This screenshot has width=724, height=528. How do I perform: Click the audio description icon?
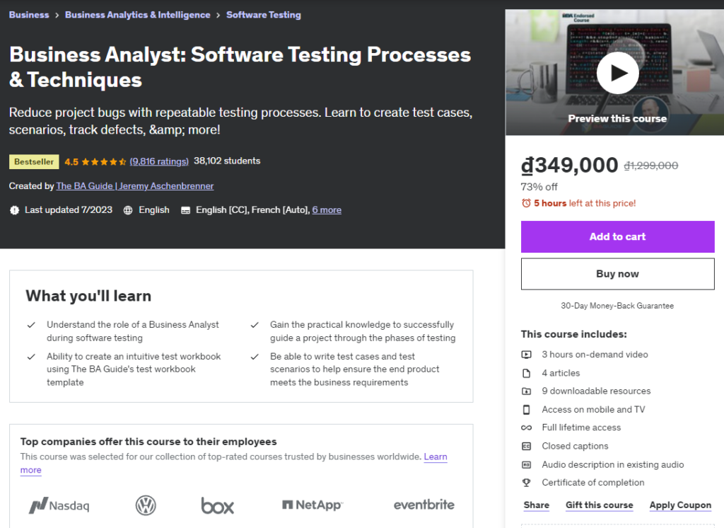pos(526,464)
